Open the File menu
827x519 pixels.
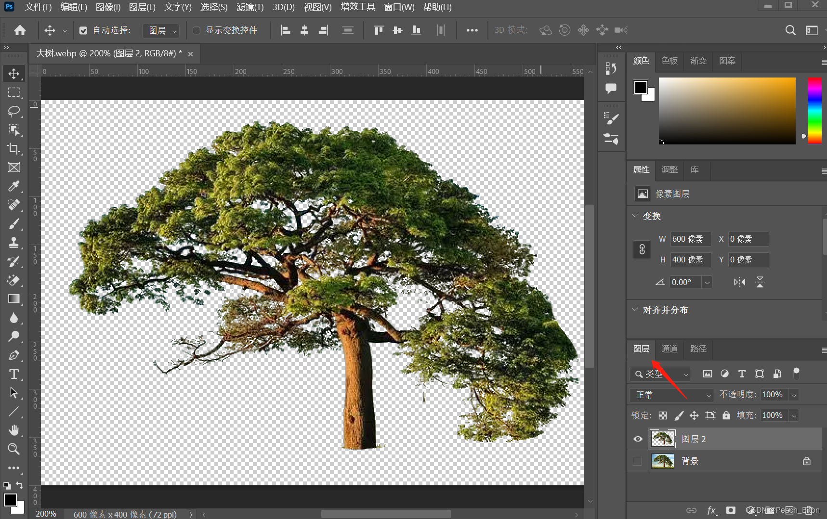(38, 7)
